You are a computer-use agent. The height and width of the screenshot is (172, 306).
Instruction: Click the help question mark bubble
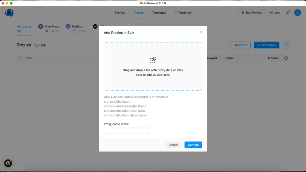click(8, 163)
